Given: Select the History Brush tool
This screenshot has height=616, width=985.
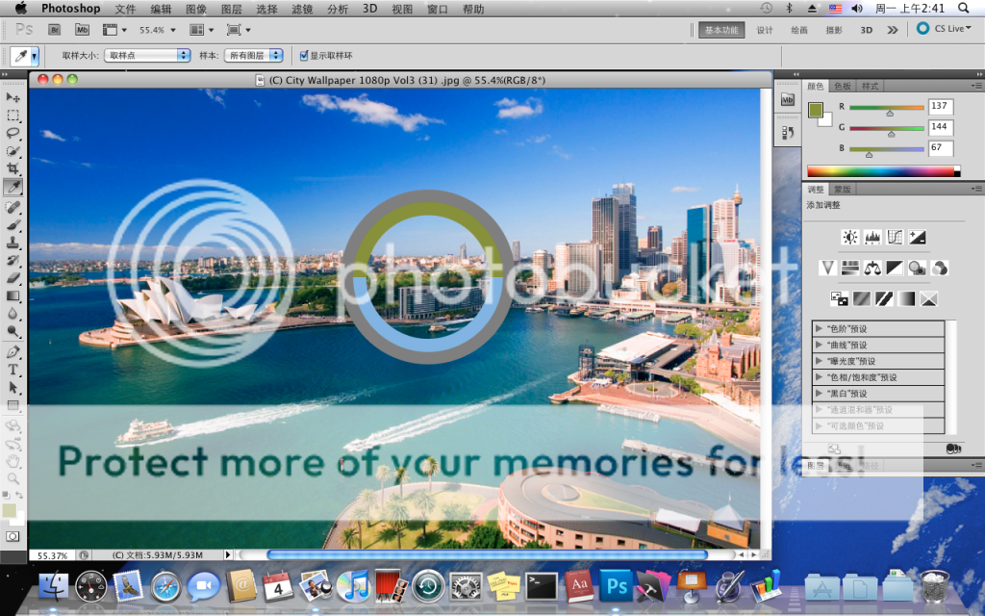Looking at the screenshot, I should pos(13,260).
